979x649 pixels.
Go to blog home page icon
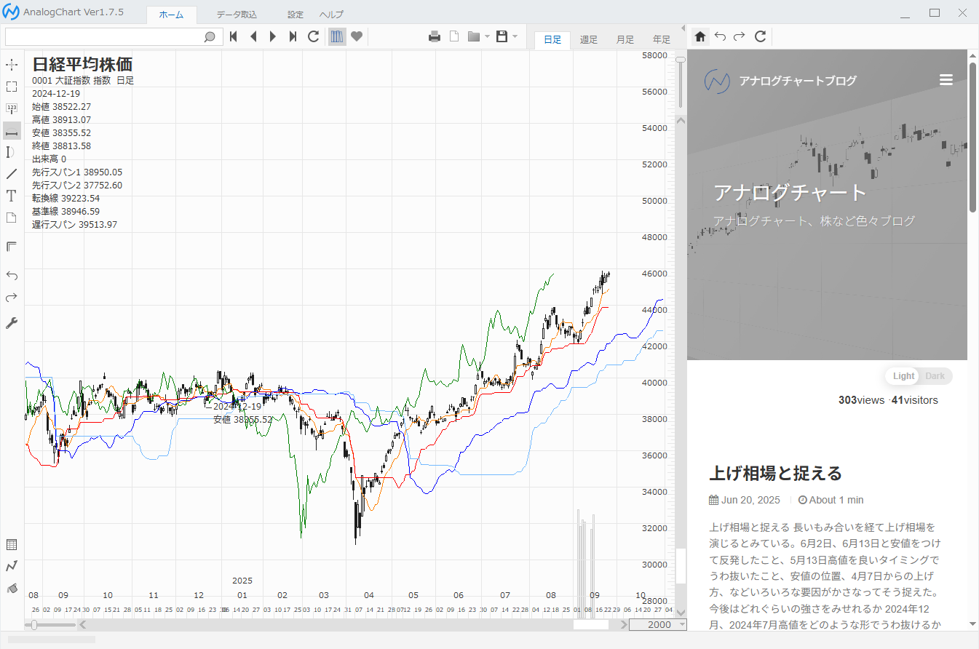[700, 36]
